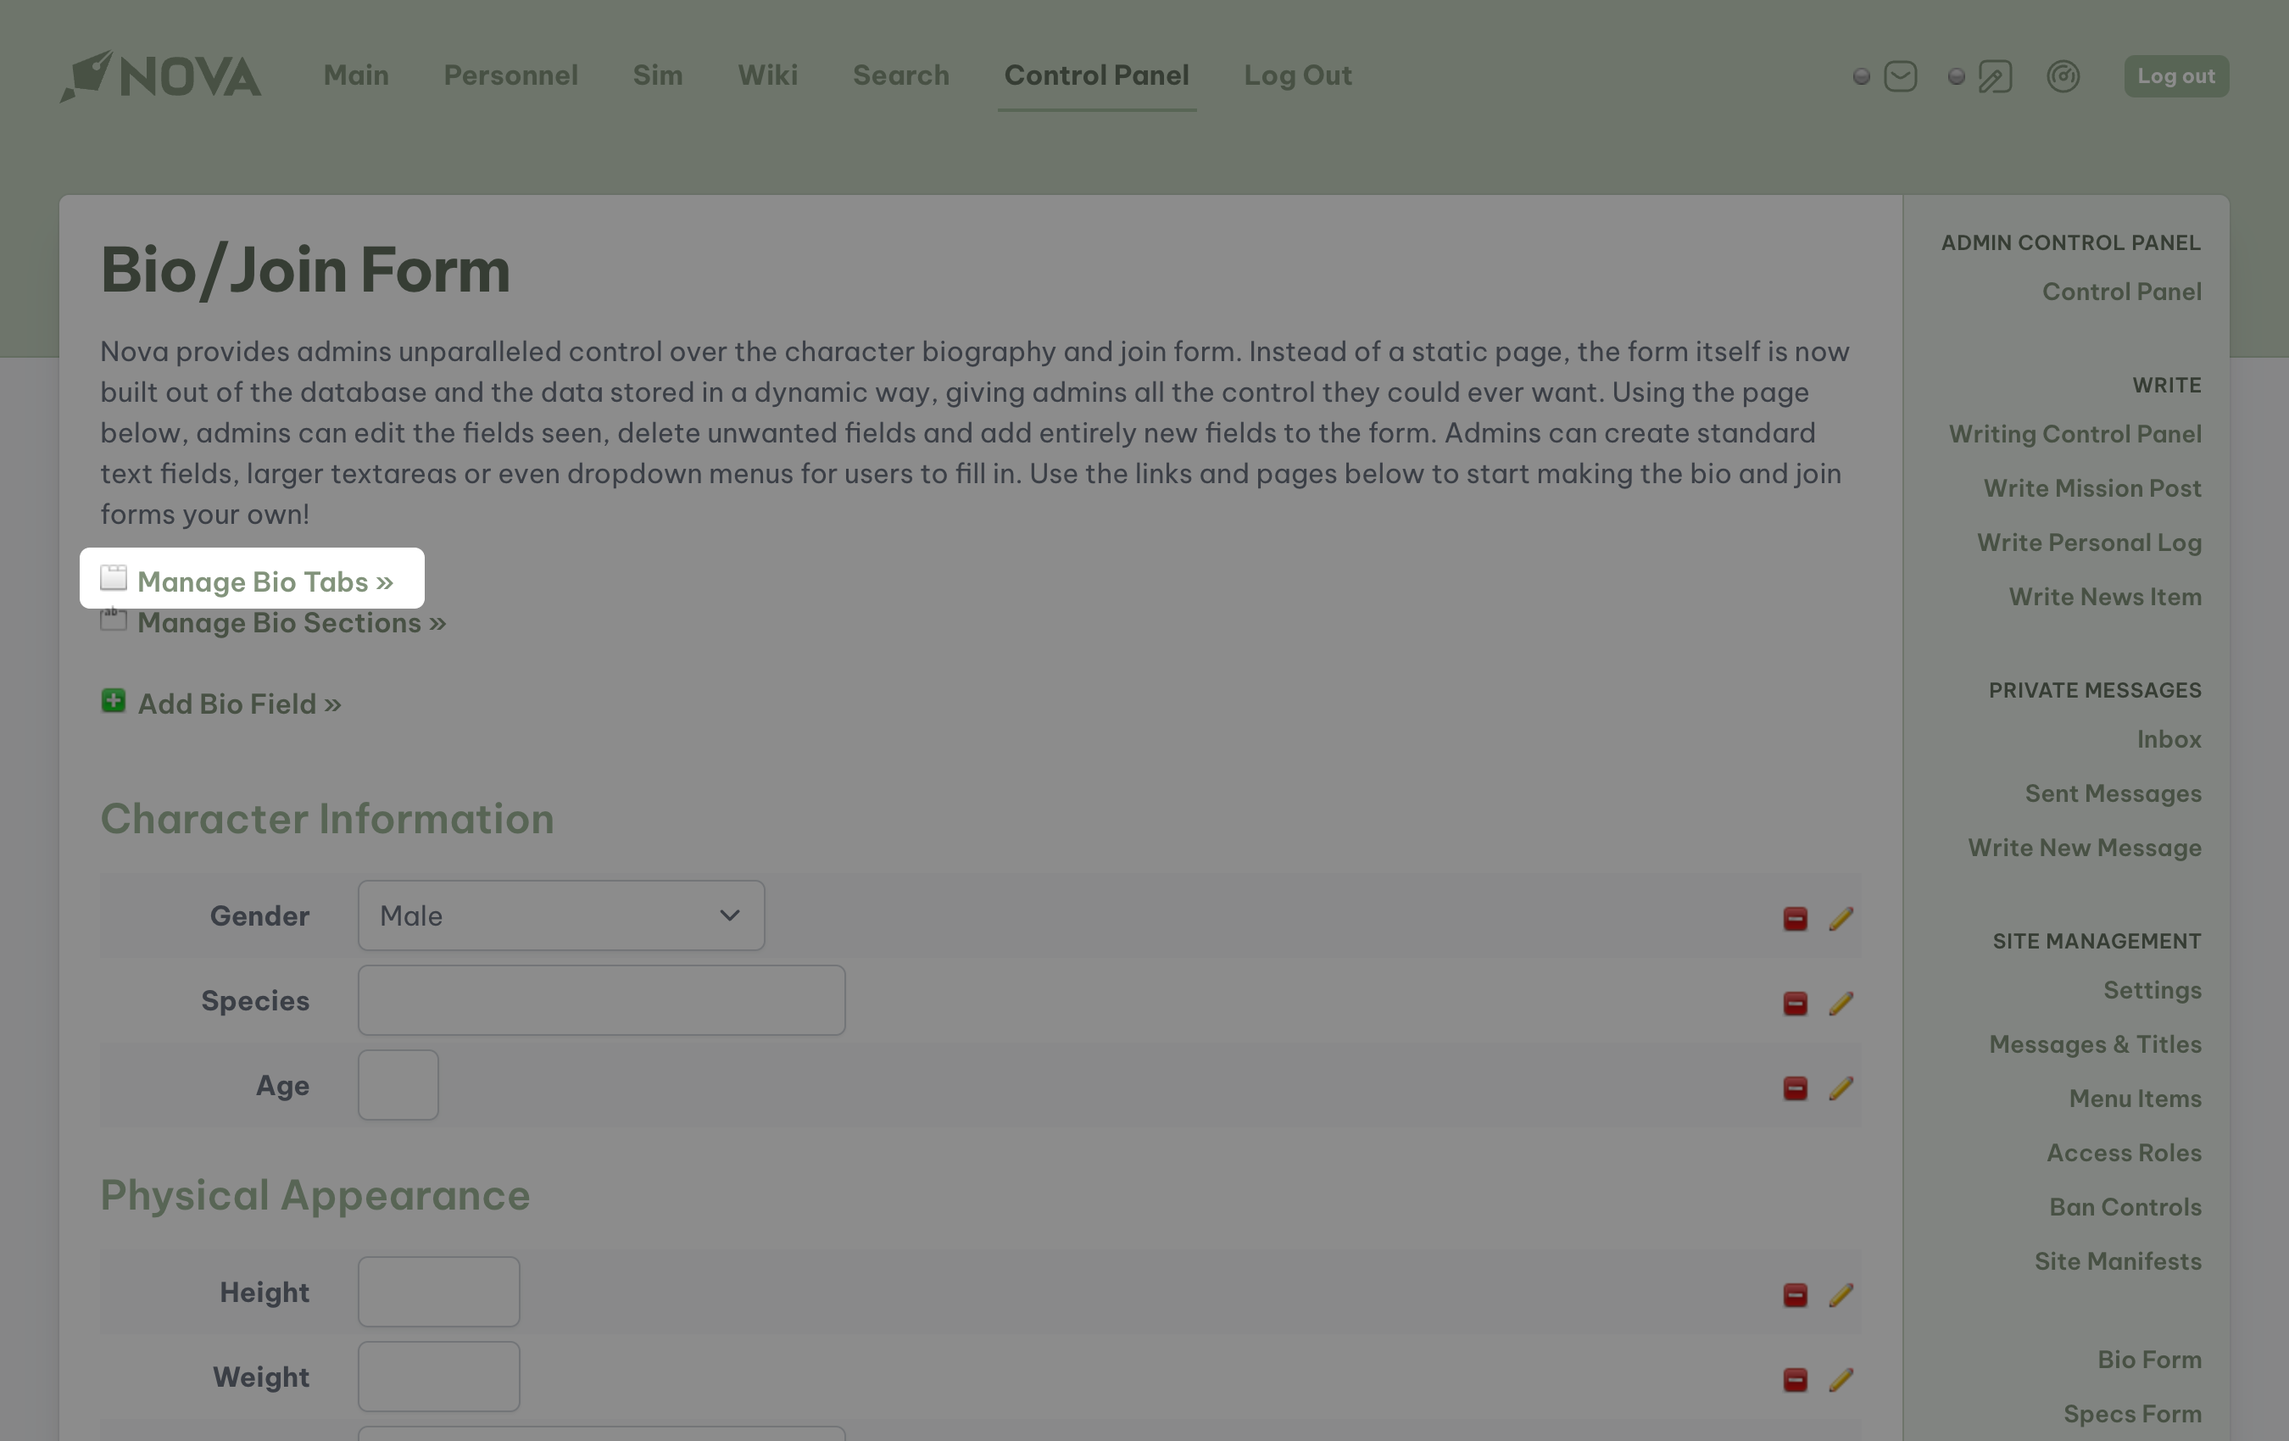Click the Bio/Join Form page title

[305, 270]
